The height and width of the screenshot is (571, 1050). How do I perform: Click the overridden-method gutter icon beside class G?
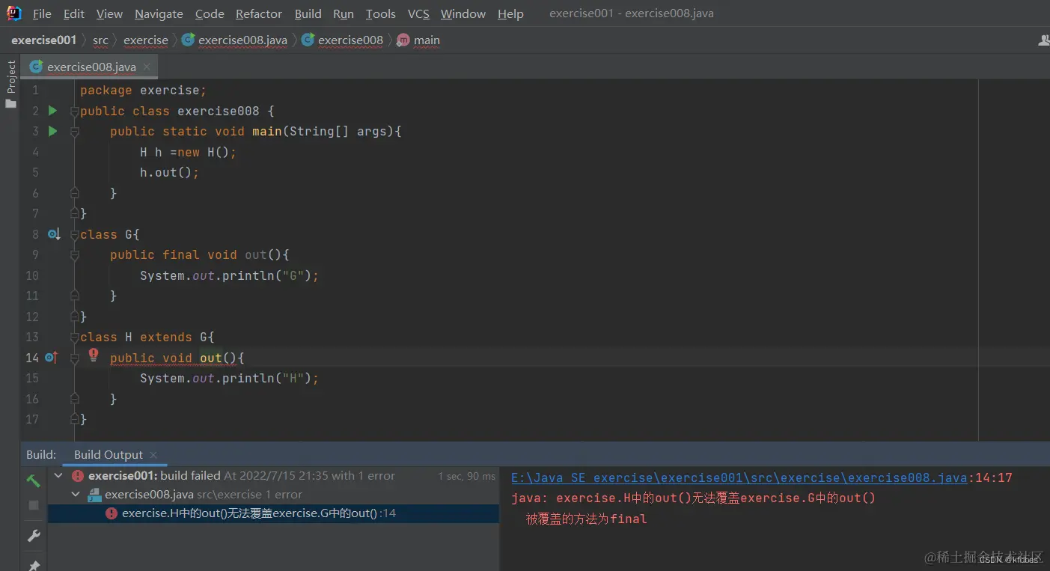click(x=53, y=234)
